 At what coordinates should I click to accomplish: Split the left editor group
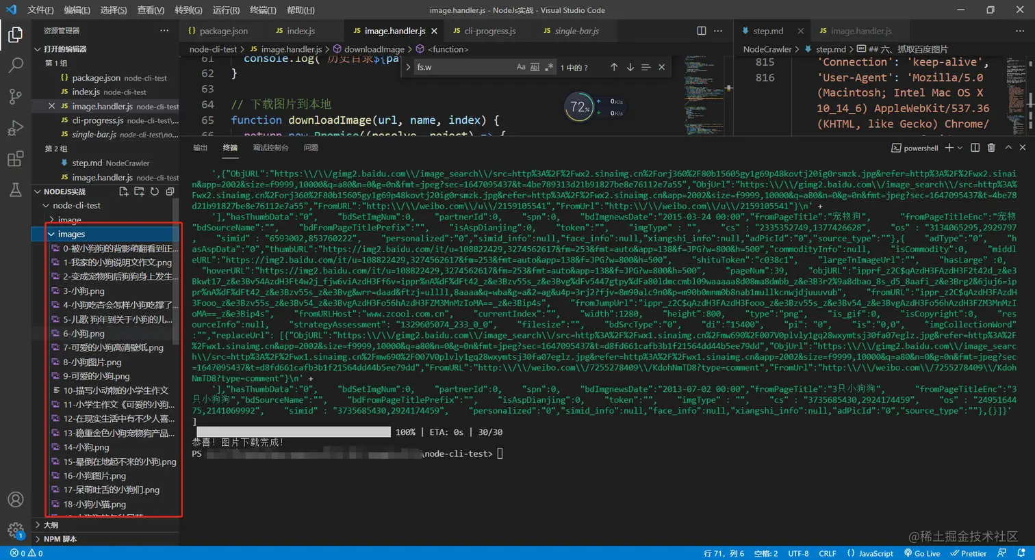pos(702,31)
